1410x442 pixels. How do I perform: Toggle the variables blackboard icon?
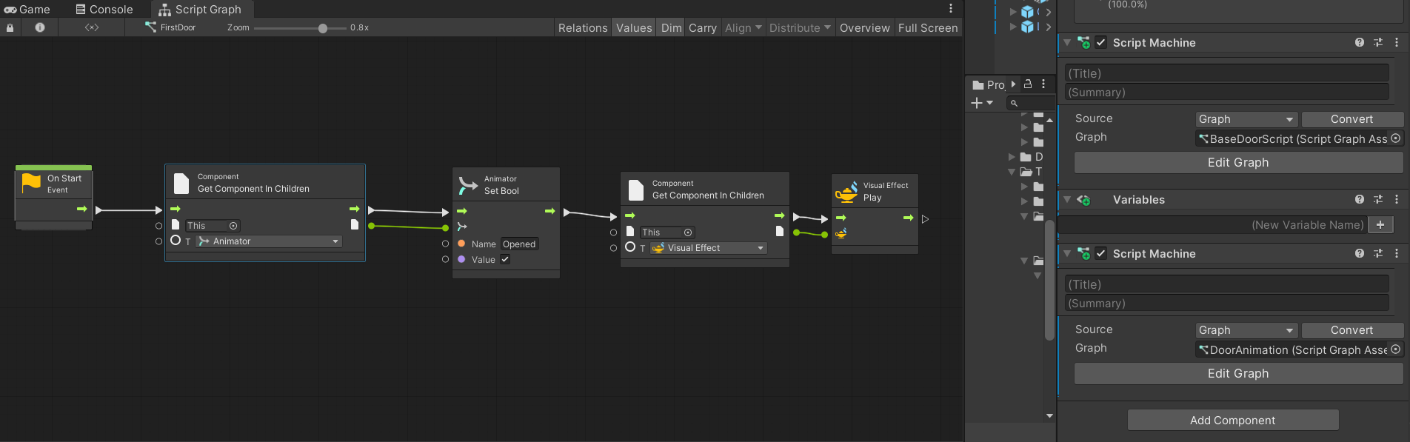[91, 27]
